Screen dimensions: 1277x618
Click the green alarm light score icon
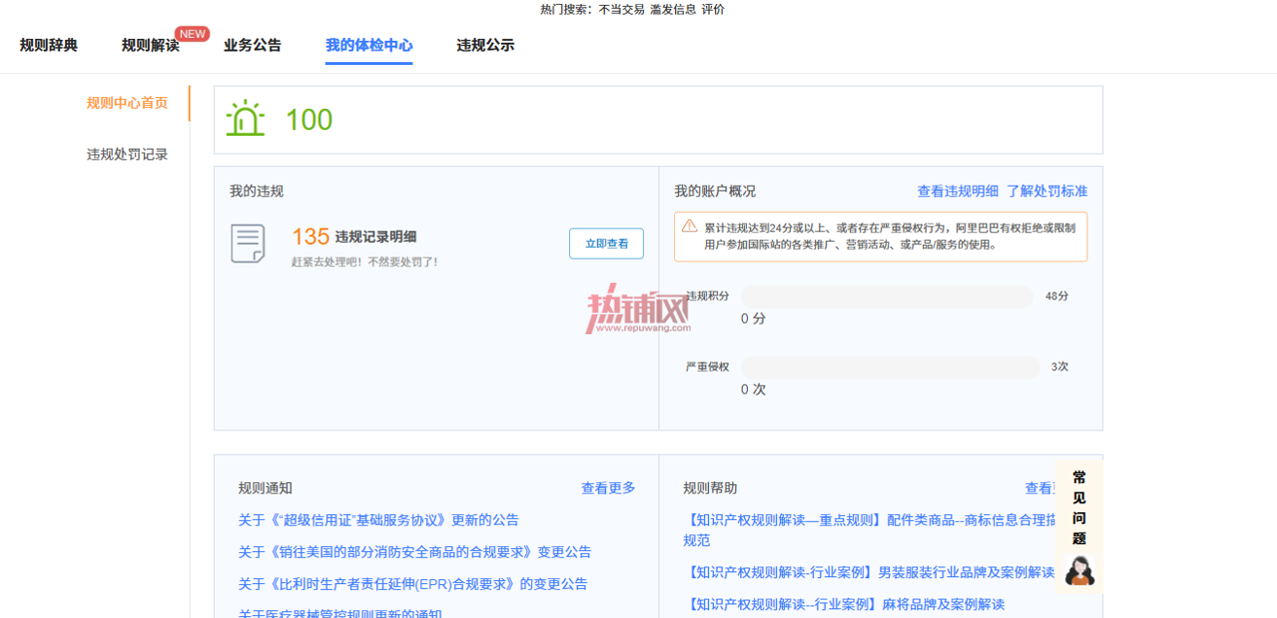(245, 119)
